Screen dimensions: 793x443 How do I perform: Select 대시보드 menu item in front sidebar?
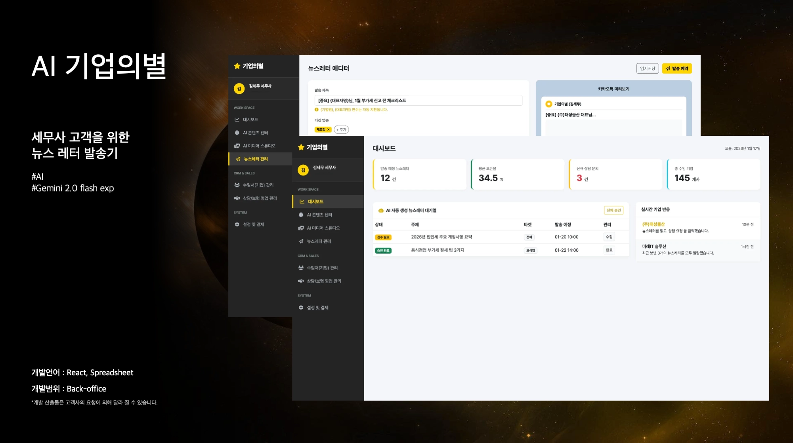tap(315, 202)
